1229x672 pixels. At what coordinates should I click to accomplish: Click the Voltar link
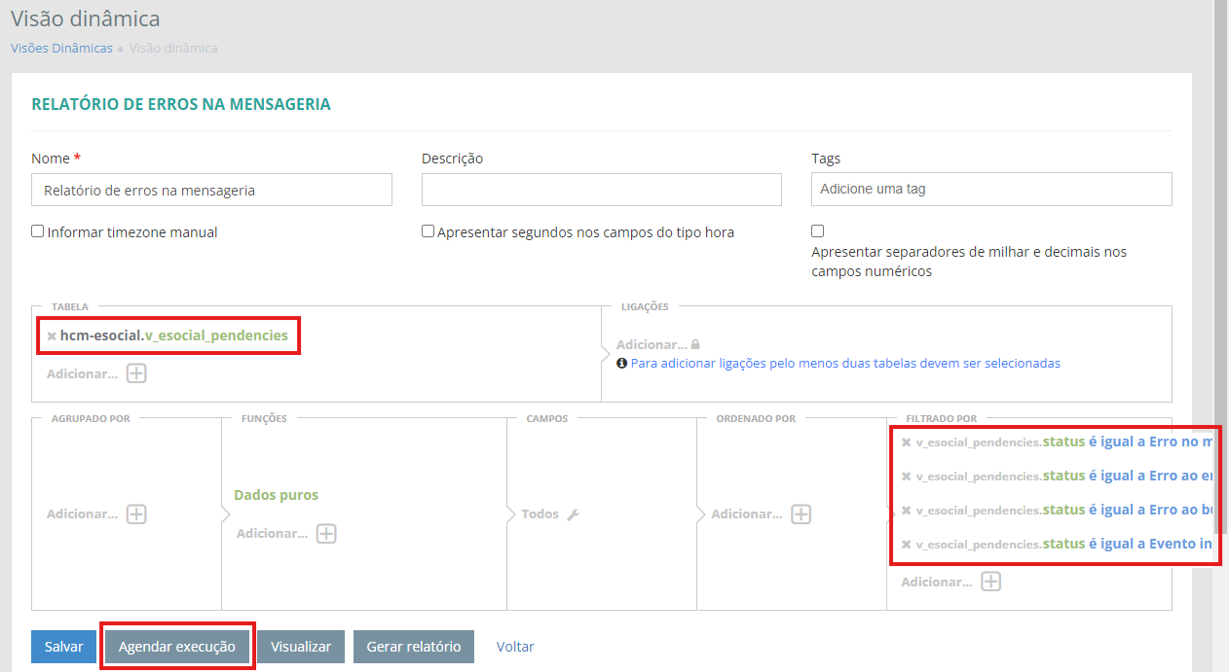click(x=515, y=647)
